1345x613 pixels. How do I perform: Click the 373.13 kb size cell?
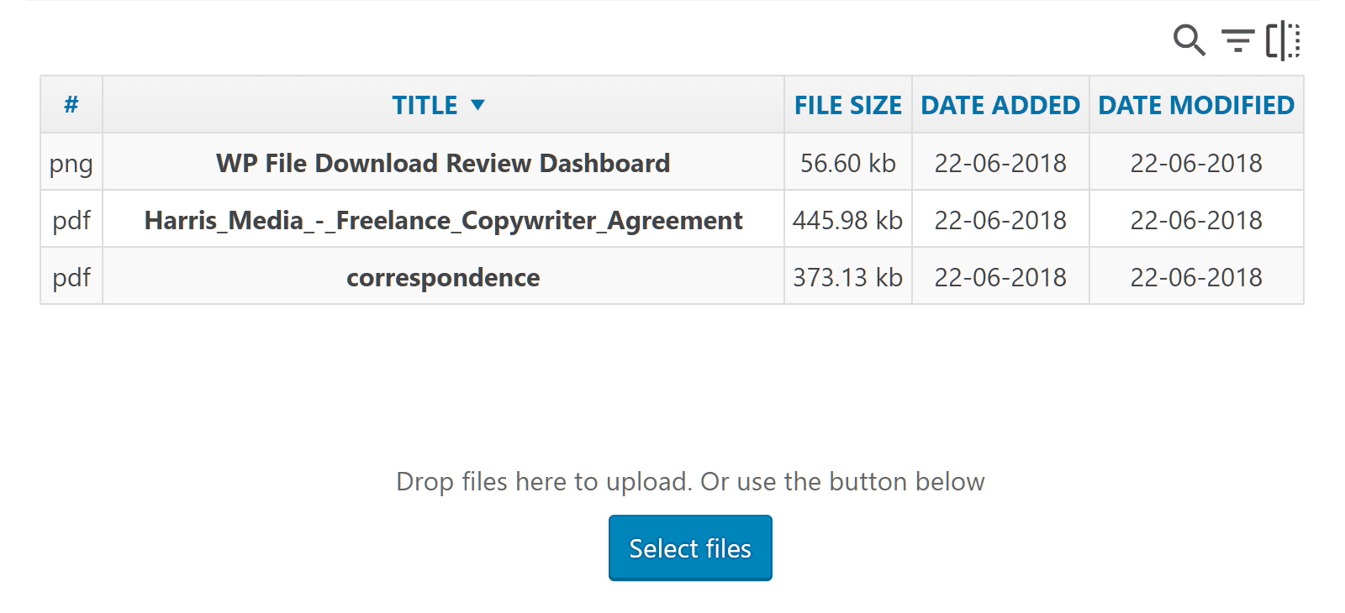coord(847,277)
